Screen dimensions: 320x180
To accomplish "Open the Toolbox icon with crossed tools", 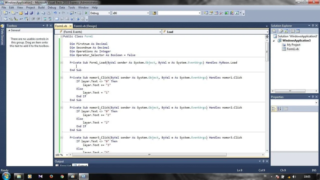I will click(x=221, y=13).
